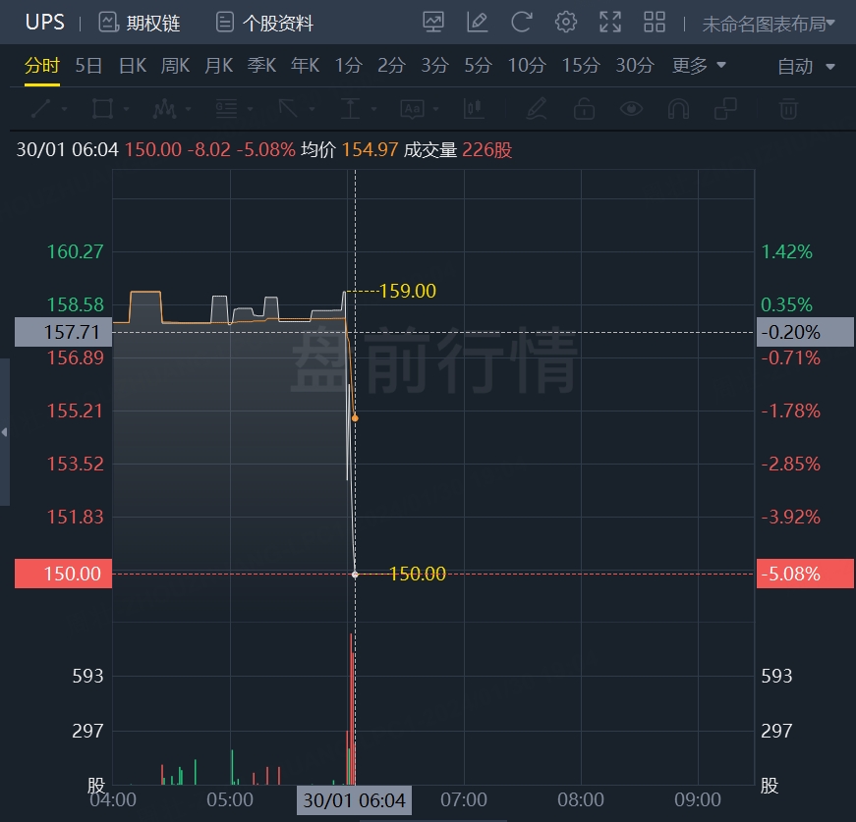Screen dimensions: 856x822
Task: Open the 期权链 options chain
Action: pos(140,23)
